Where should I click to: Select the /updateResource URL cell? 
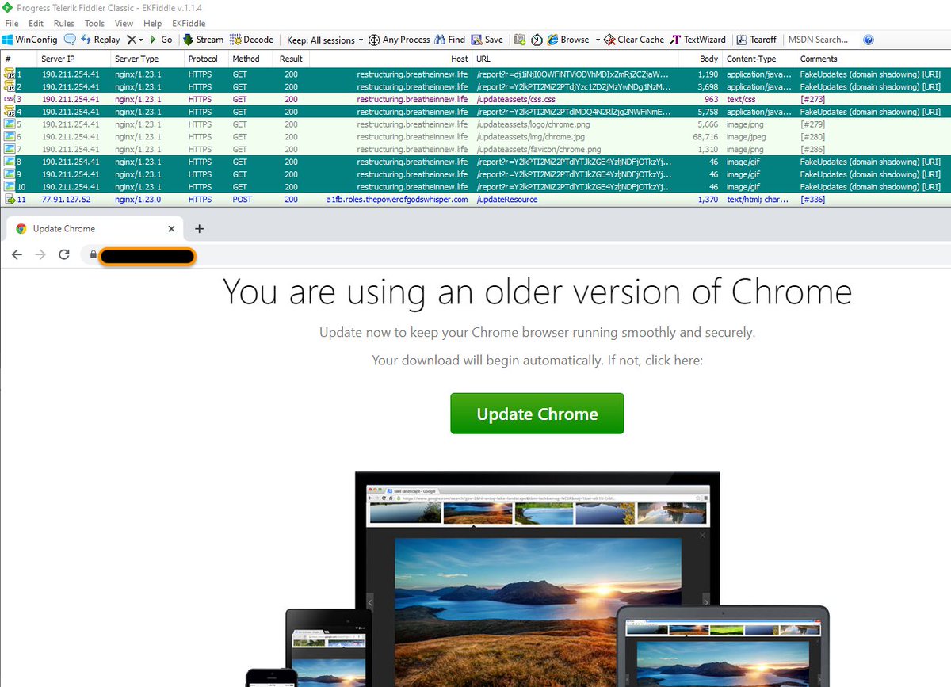[507, 200]
